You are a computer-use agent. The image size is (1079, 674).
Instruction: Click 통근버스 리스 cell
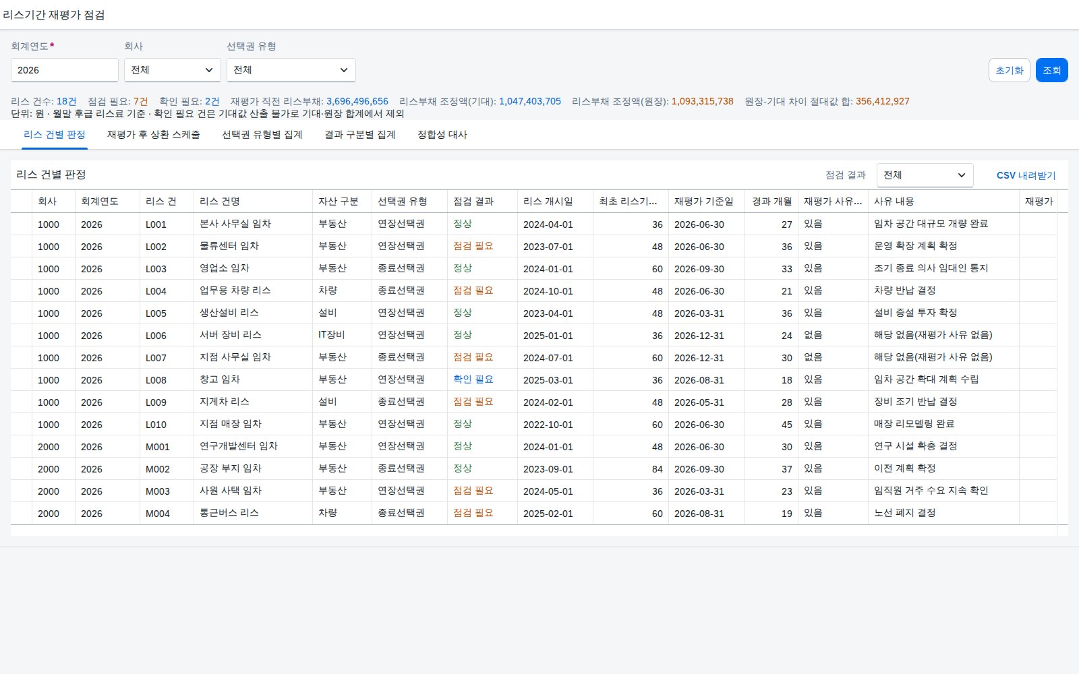coord(253,513)
